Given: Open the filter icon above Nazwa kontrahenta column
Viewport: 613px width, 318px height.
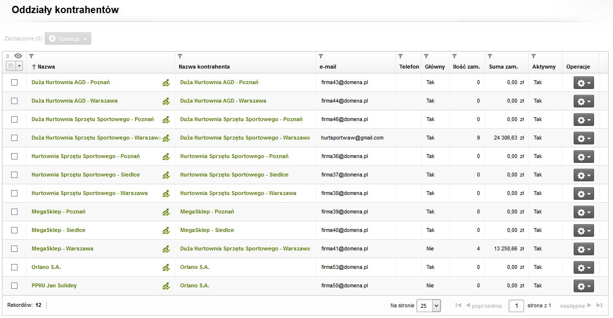Looking at the screenshot, I should click(x=180, y=56).
